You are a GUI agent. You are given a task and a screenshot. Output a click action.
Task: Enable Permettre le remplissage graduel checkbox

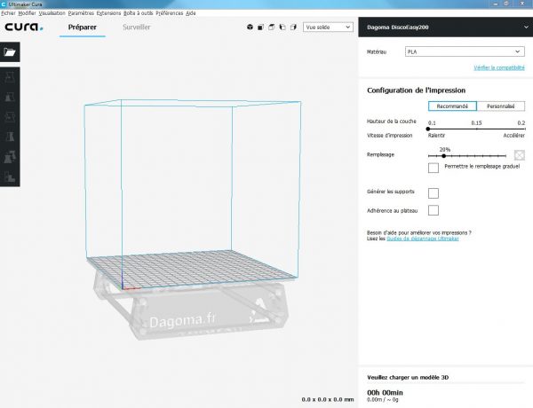pyautogui.click(x=434, y=168)
